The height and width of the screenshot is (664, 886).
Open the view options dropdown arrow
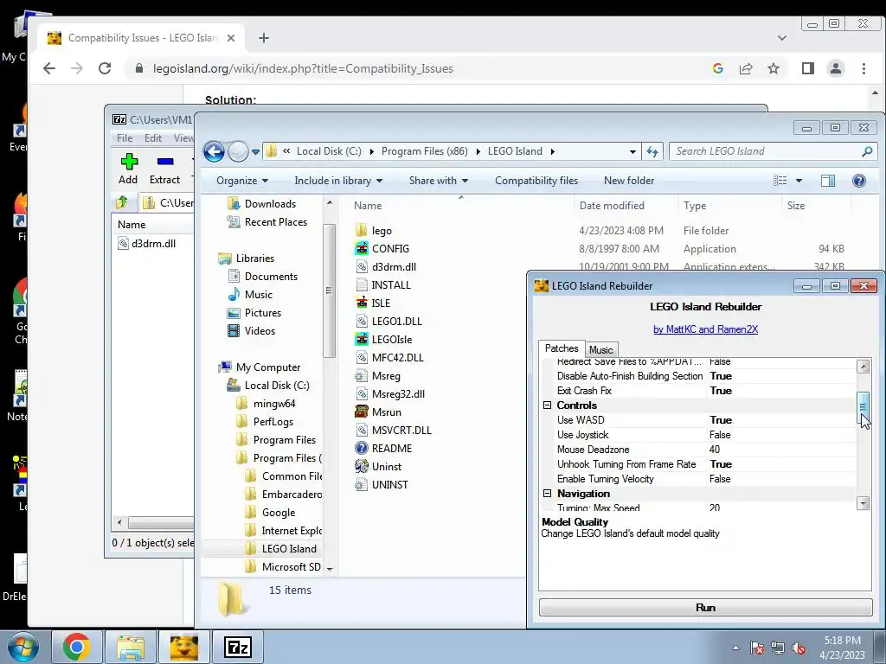click(799, 181)
